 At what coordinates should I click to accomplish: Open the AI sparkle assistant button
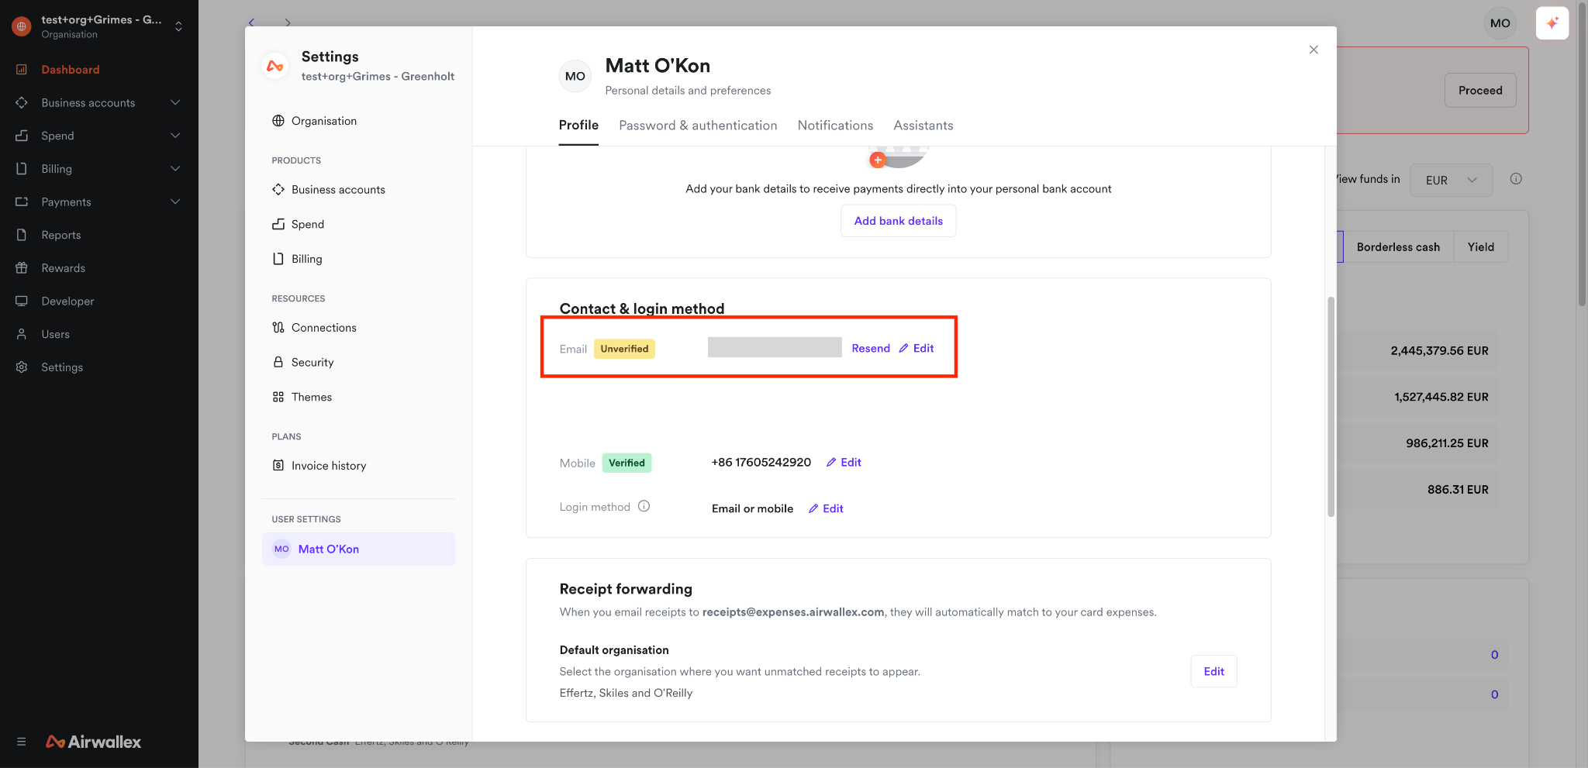tap(1552, 23)
